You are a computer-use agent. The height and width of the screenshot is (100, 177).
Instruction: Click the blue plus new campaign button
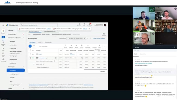(30, 46)
